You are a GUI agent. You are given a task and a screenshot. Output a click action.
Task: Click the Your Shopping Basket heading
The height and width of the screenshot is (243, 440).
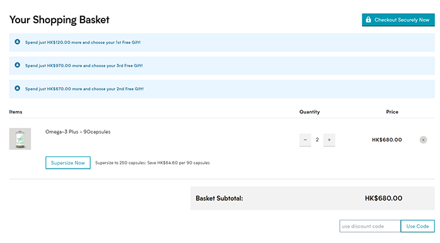click(59, 20)
